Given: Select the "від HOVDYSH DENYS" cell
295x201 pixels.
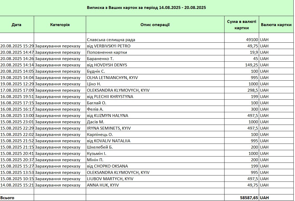Looking at the screenshot, I should click(x=107, y=65).
